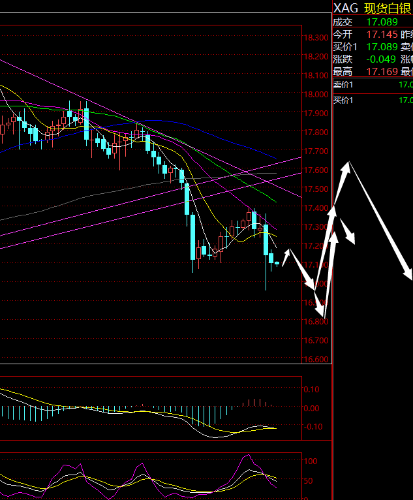Click the 成交 label in the quote panel
Viewport: 413px width, 500px height.
[x=343, y=22]
